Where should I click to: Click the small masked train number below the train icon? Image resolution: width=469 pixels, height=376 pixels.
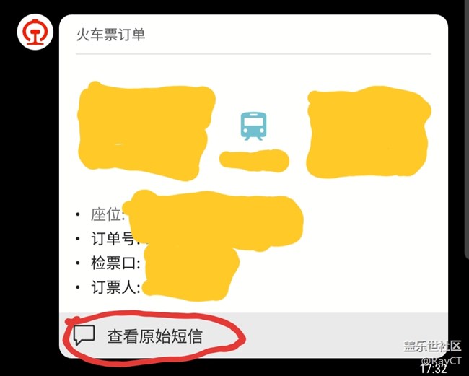click(x=254, y=161)
